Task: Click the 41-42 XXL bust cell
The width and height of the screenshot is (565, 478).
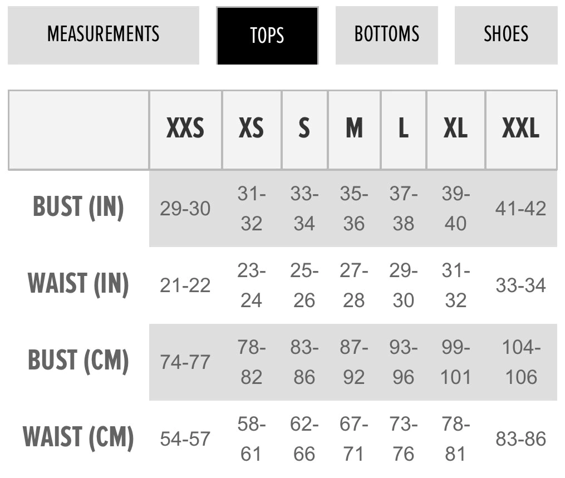Action: coord(520,209)
